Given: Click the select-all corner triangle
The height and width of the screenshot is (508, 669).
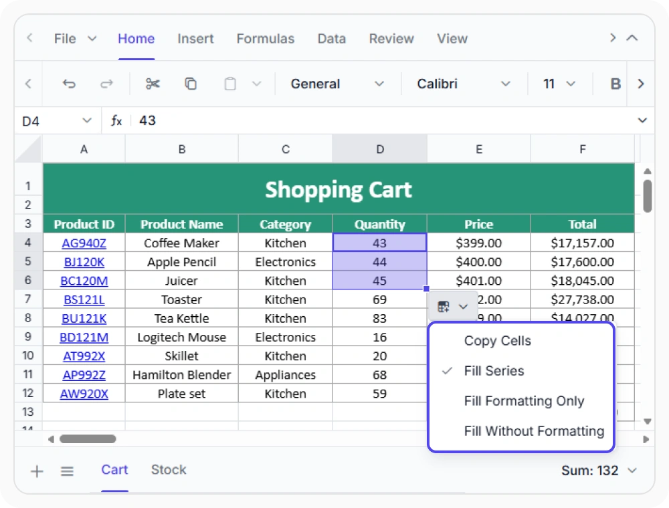Looking at the screenshot, I should (29, 150).
